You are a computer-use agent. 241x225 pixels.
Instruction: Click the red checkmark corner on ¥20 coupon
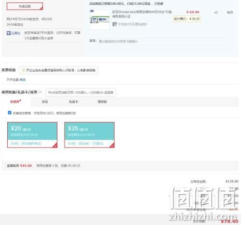pos(55,145)
